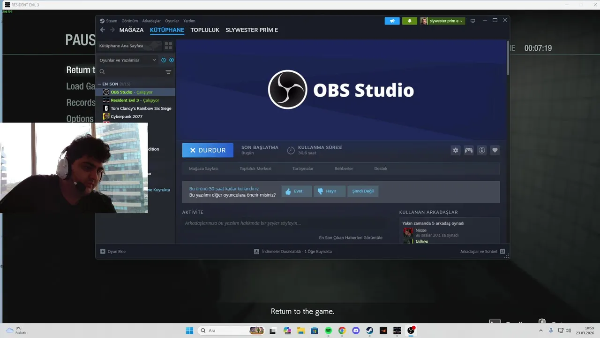
Task: Click taskbar search box Ara
Action: pyautogui.click(x=231, y=330)
